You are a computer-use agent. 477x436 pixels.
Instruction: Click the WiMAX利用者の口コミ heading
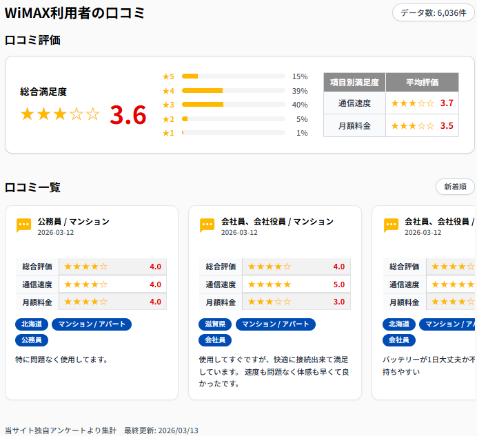pos(75,13)
